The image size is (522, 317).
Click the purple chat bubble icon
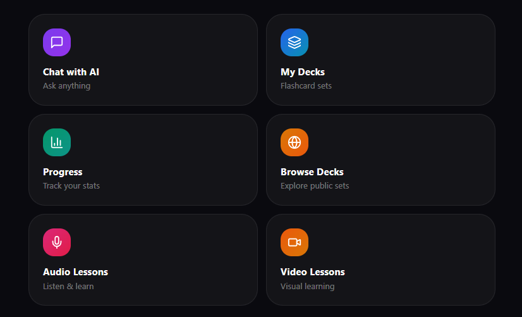pos(57,42)
